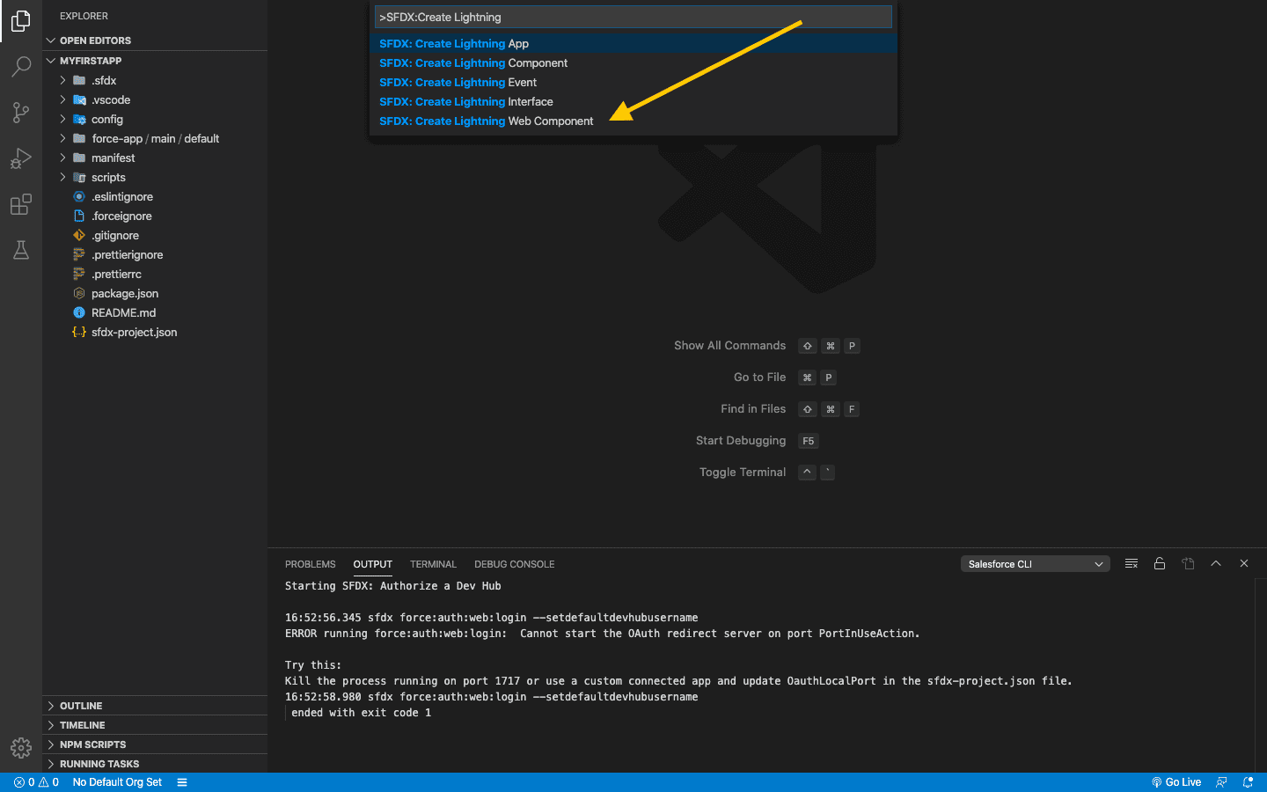This screenshot has width=1267, height=792.
Task: Open the Run and Debug view
Action: point(21,158)
